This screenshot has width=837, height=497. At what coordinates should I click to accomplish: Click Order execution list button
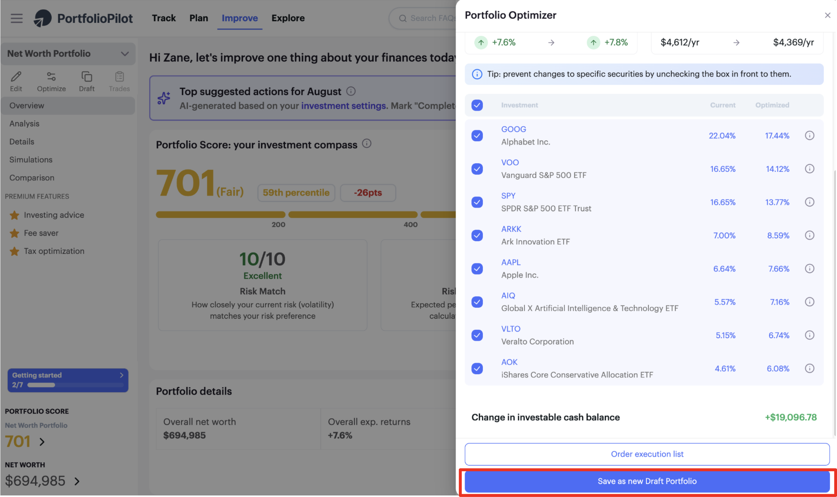647,454
